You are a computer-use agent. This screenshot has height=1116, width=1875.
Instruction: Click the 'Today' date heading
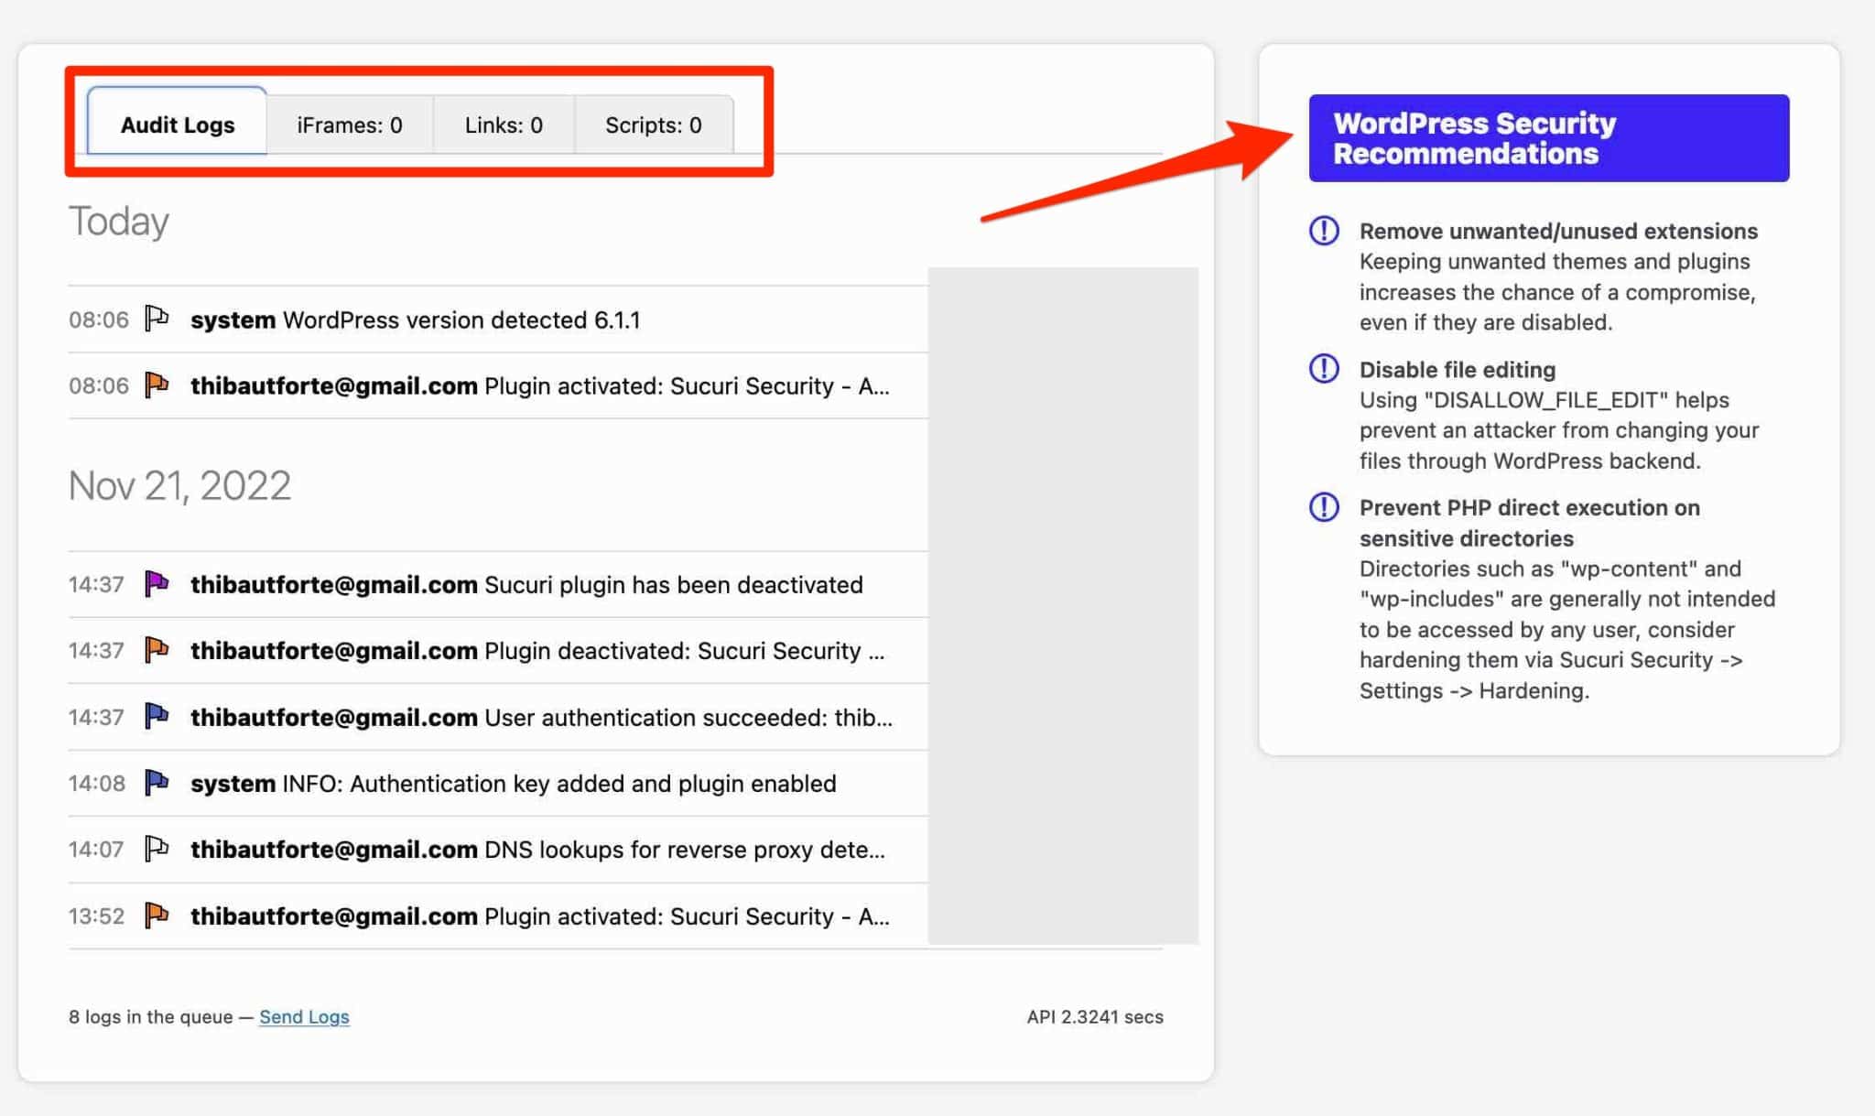point(119,222)
